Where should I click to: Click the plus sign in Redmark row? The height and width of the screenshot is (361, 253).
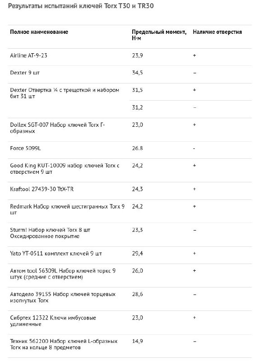point(194,207)
